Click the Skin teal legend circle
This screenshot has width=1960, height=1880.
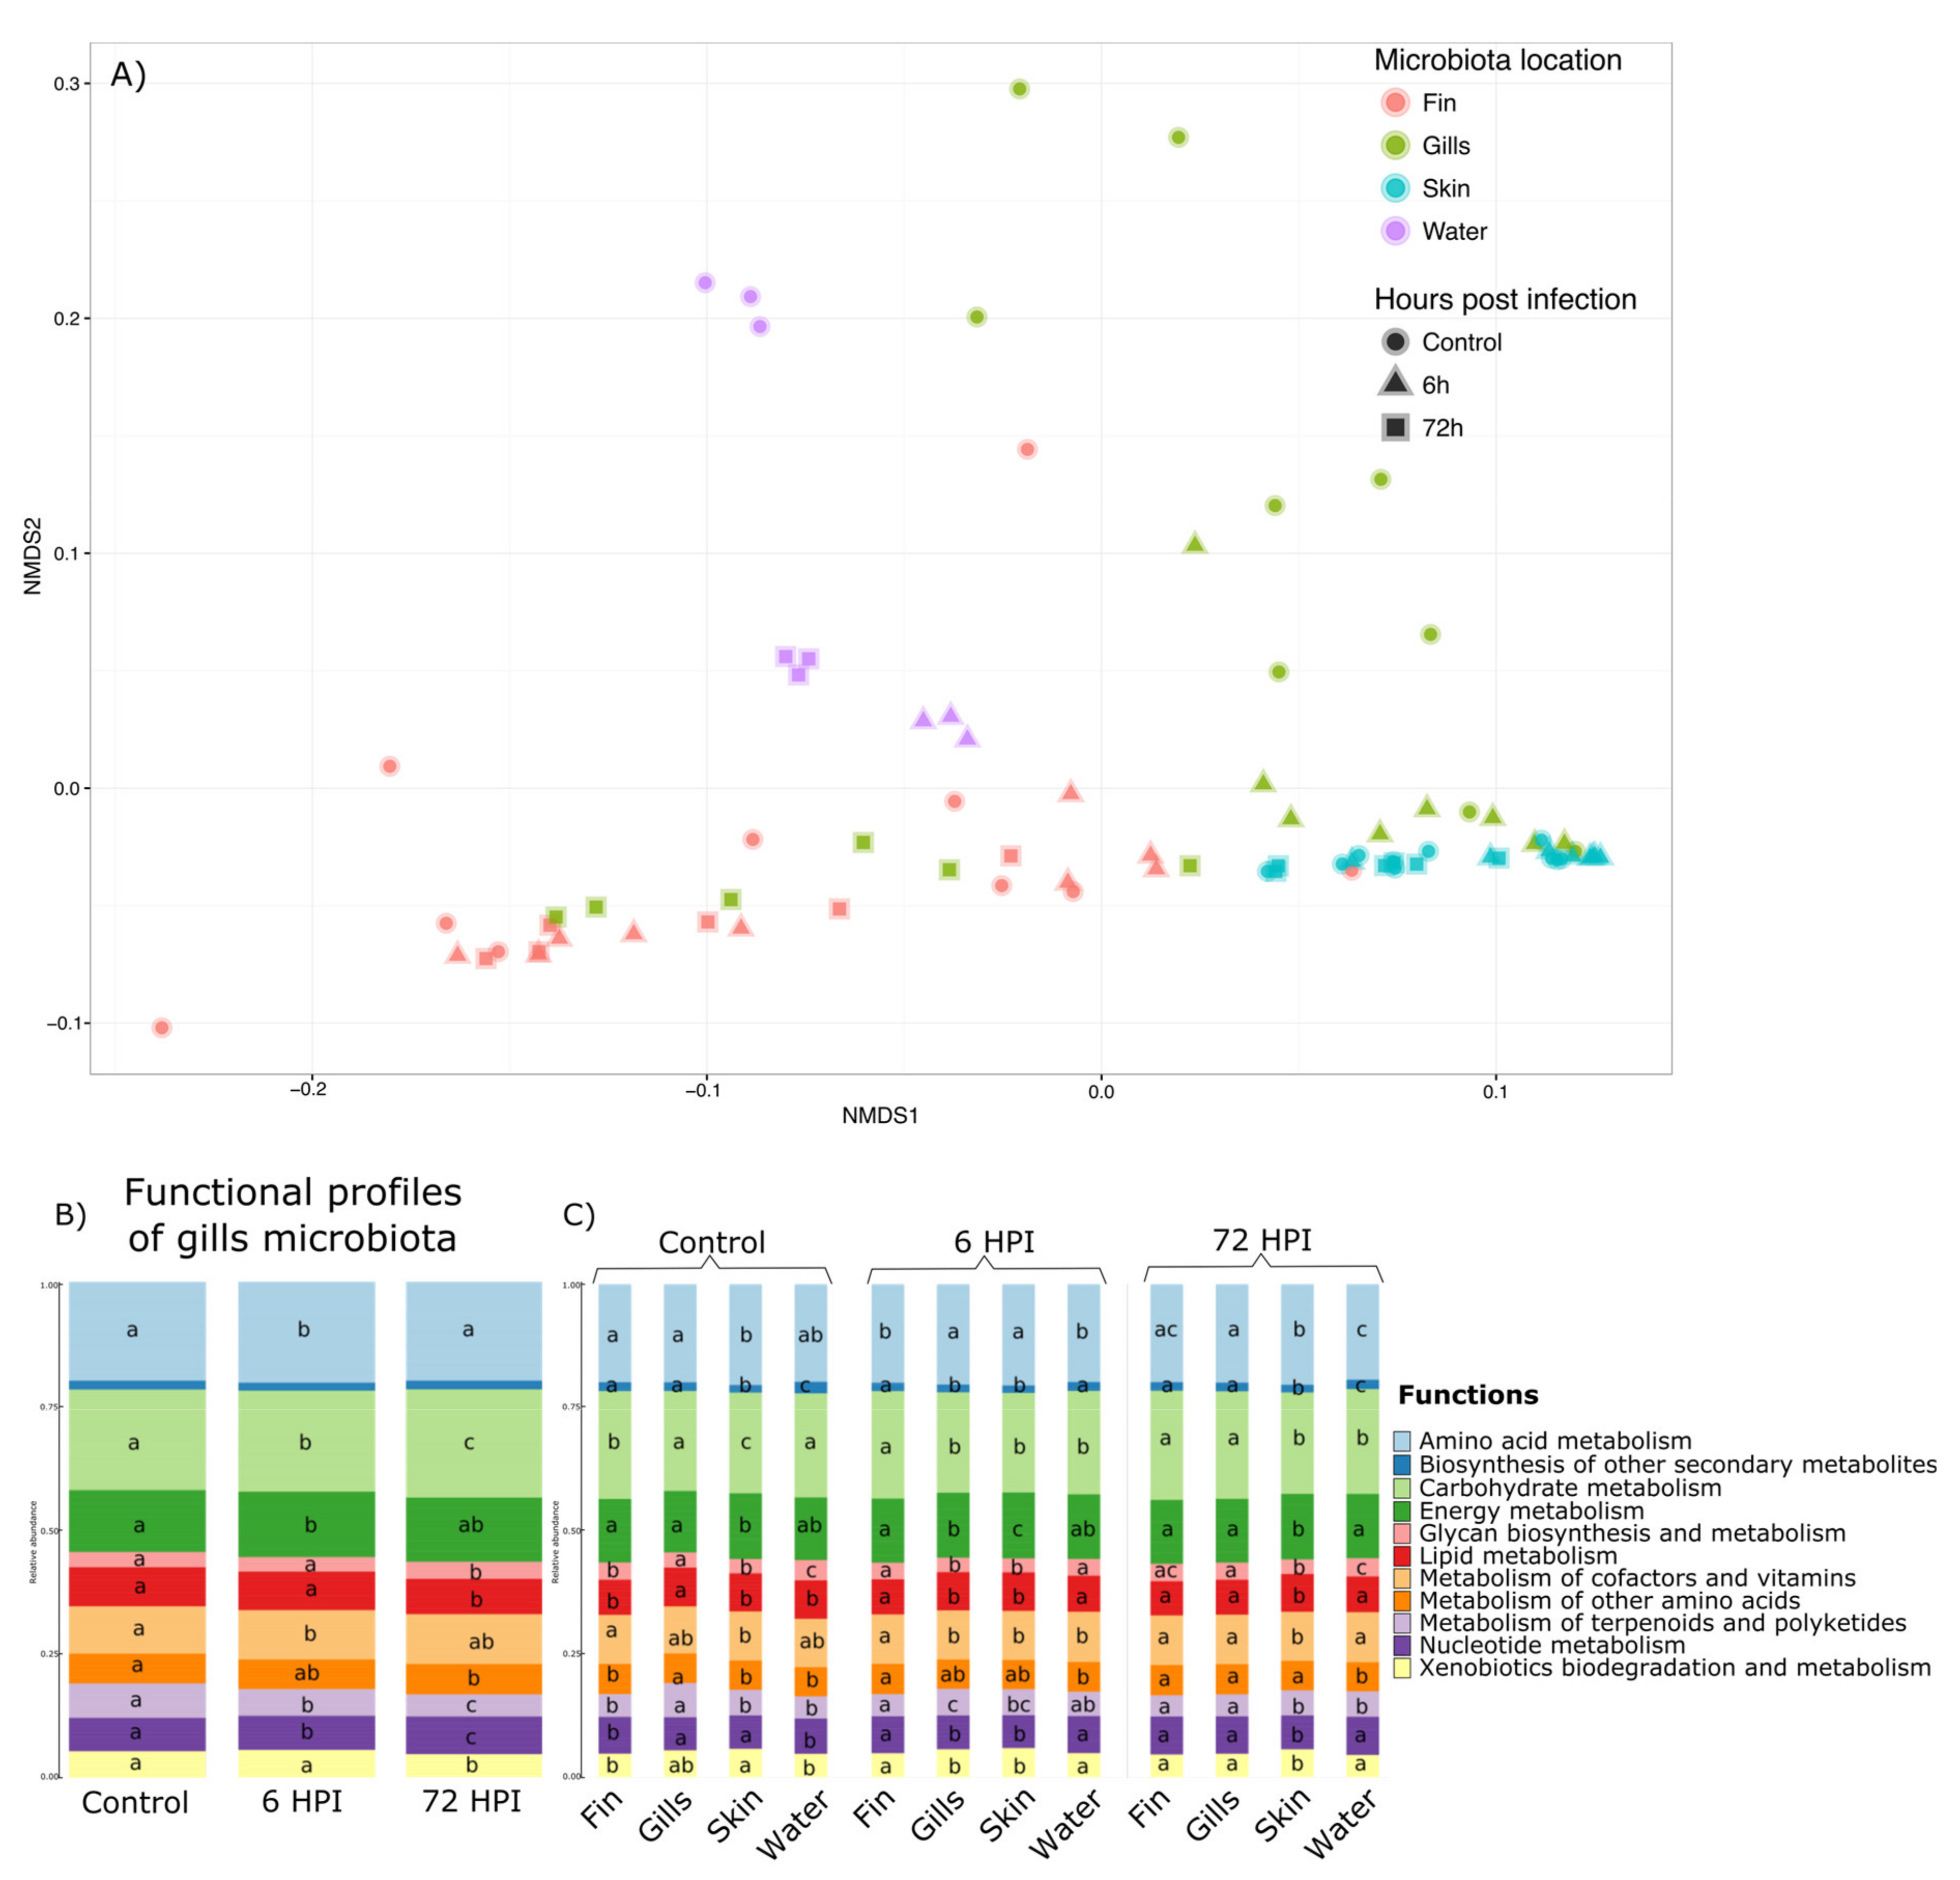click(1395, 188)
